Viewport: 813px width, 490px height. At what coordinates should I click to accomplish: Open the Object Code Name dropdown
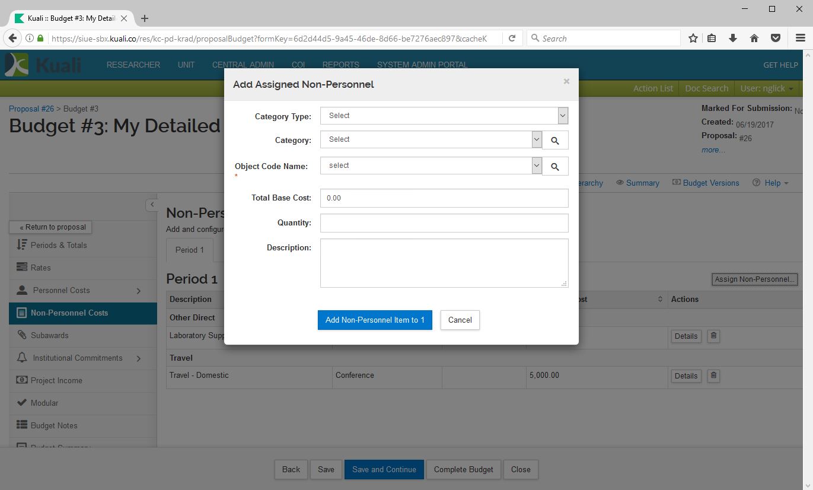431,166
